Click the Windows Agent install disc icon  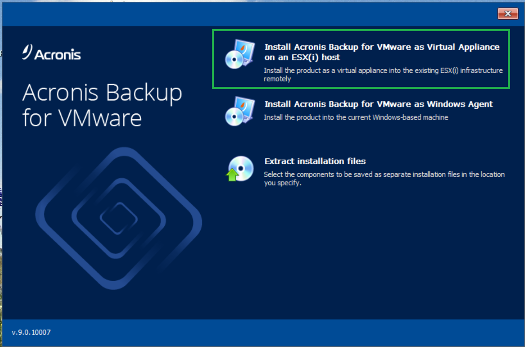pyautogui.click(x=240, y=111)
